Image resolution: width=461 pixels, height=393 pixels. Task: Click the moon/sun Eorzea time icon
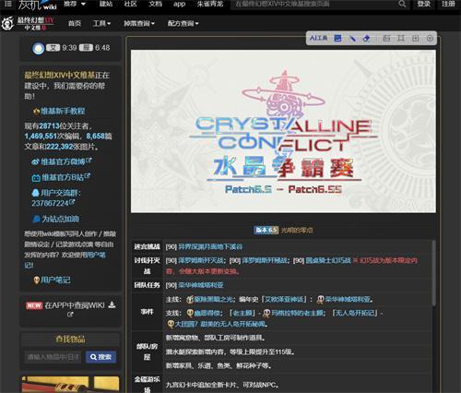coord(39,48)
